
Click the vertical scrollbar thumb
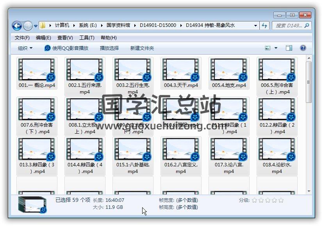point(309,82)
